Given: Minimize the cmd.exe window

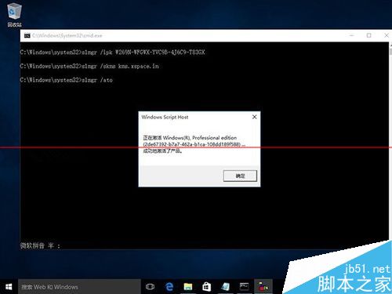Looking at the screenshot, I should (352, 35).
